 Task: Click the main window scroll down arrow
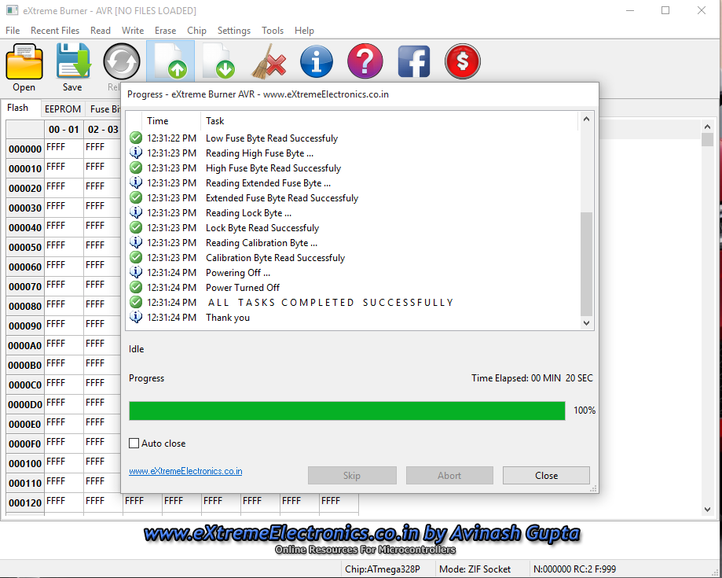pos(708,510)
